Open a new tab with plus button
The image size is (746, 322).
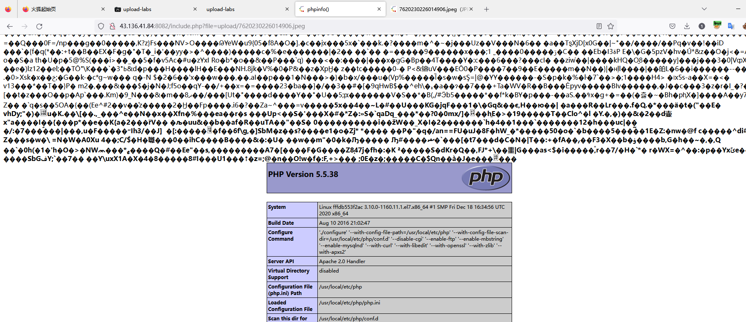pos(486,9)
